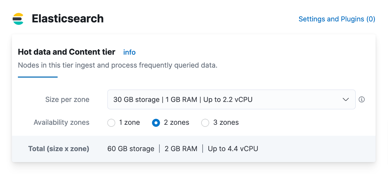
Task: Click the Availability zones label
Action: [x=61, y=122]
